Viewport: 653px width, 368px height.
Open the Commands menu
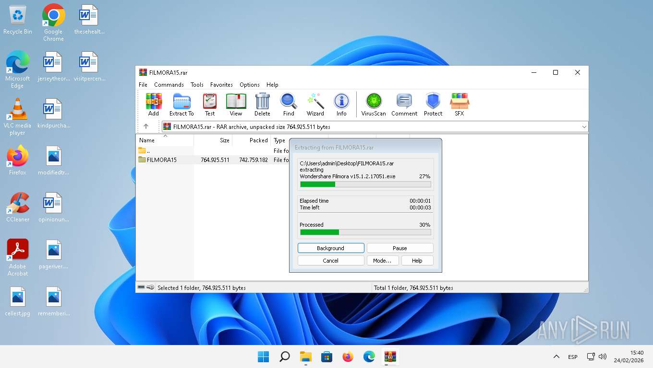click(169, 84)
